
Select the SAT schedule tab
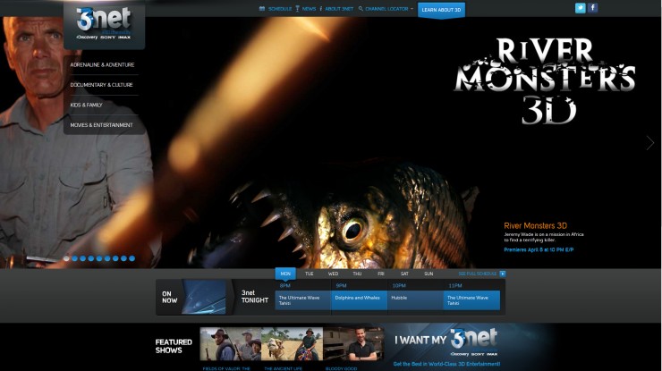[404, 274]
